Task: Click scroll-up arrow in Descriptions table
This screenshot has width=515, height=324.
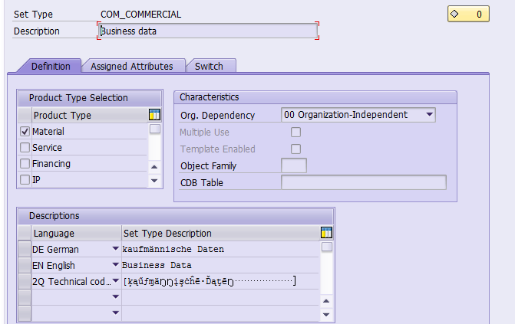Action: point(326,301)
